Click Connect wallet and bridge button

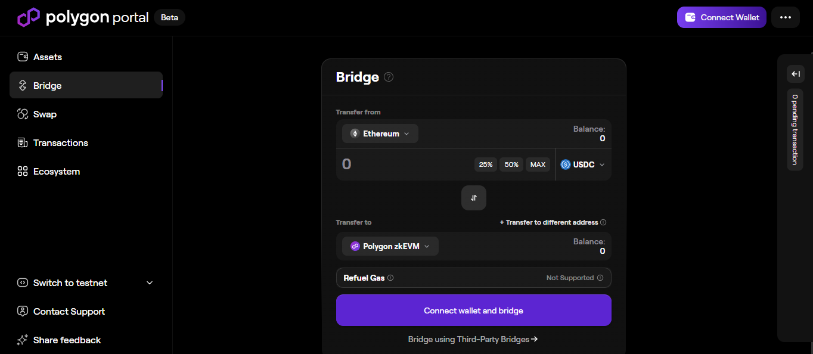pos(474,310)
